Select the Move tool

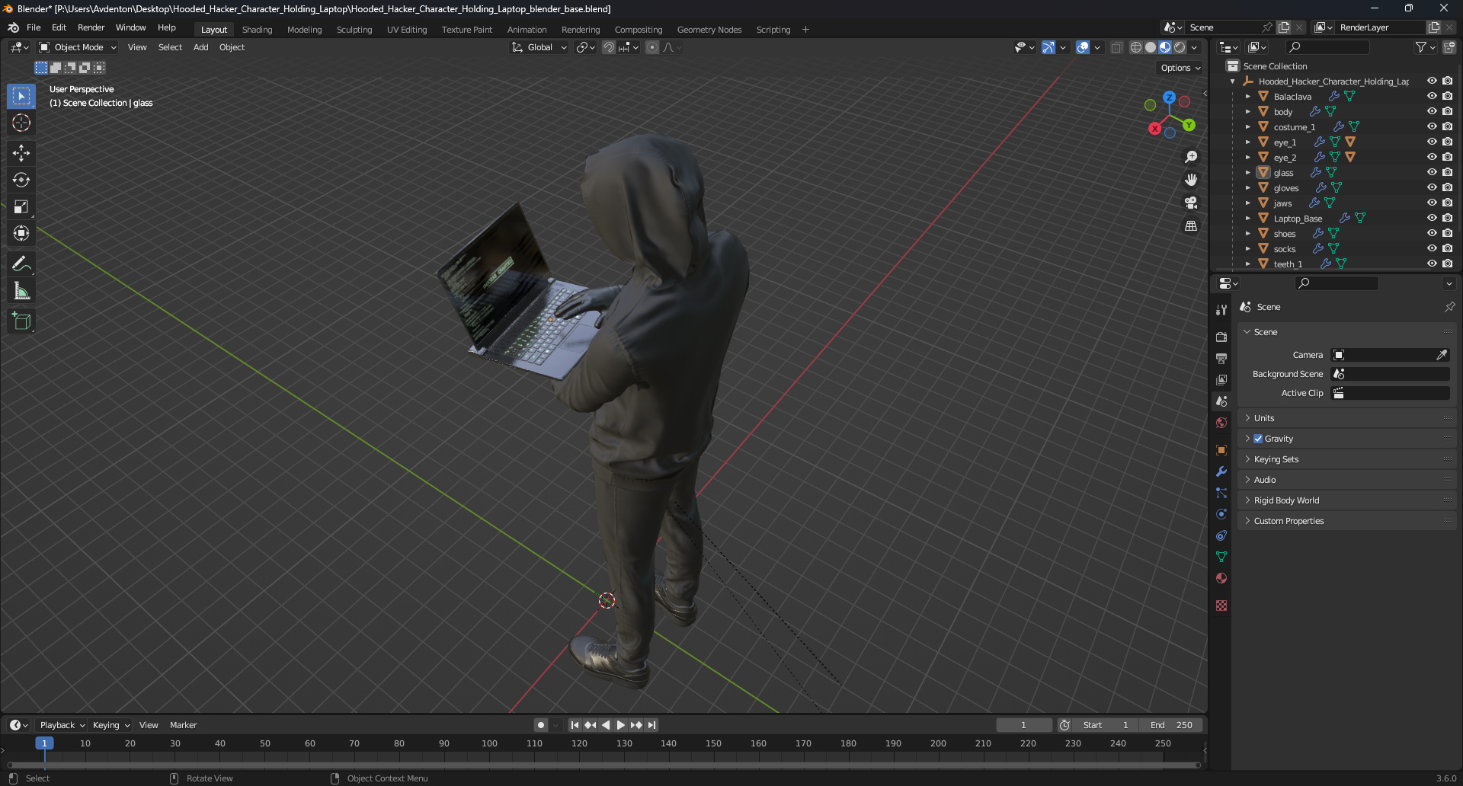point(21,153)
